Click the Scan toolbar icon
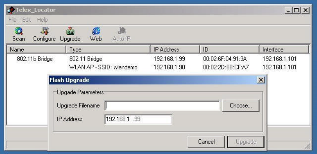Image resolution: width=317 pixels, height=154 pixels. [19, 34]
